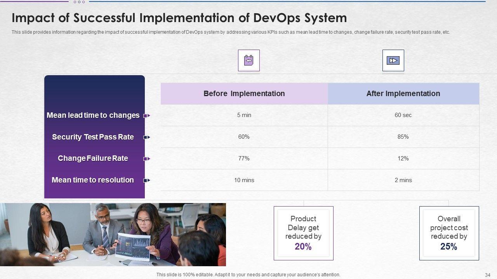Click the Overall project cost reduced by 25% box

[449, 233]
